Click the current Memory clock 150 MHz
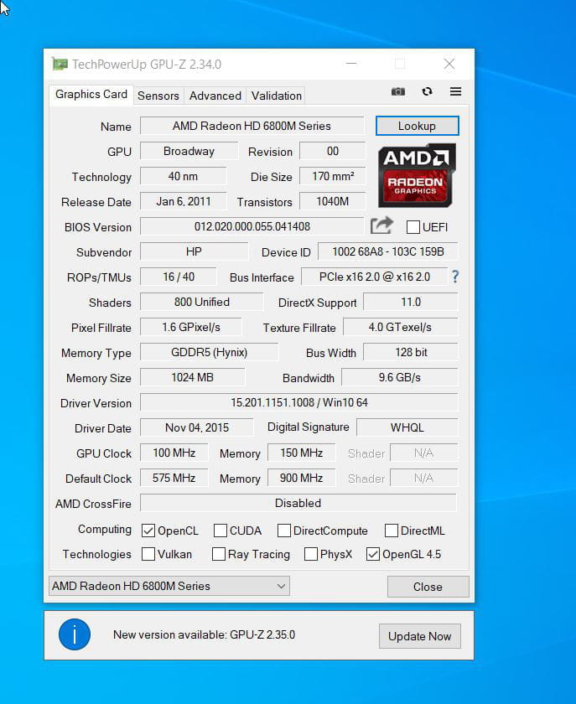 302,453
